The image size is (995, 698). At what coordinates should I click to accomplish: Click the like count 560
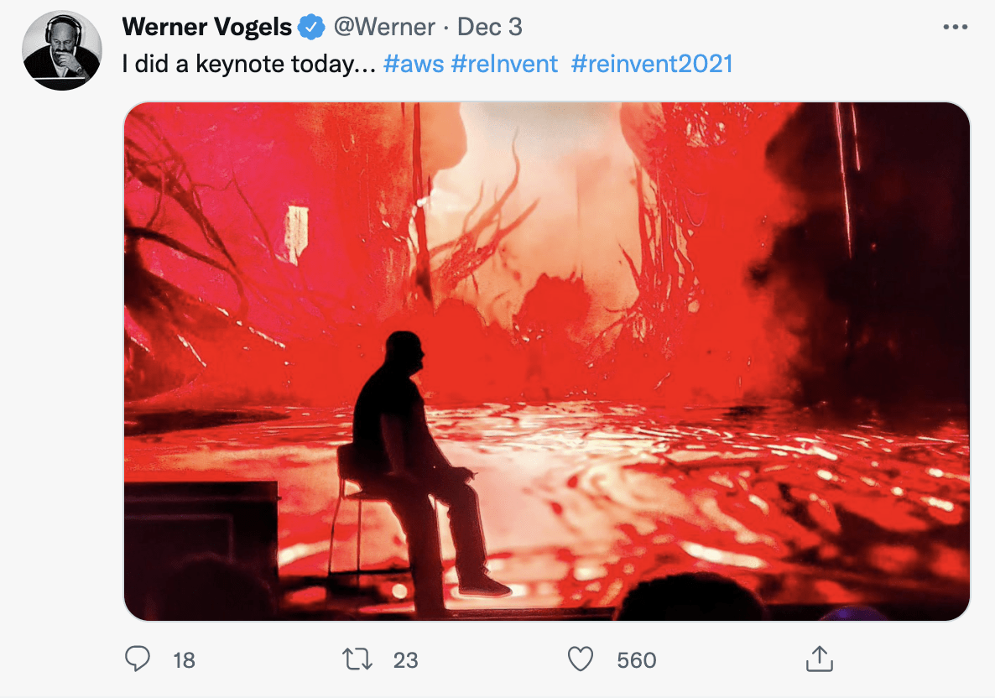[637, 660]
